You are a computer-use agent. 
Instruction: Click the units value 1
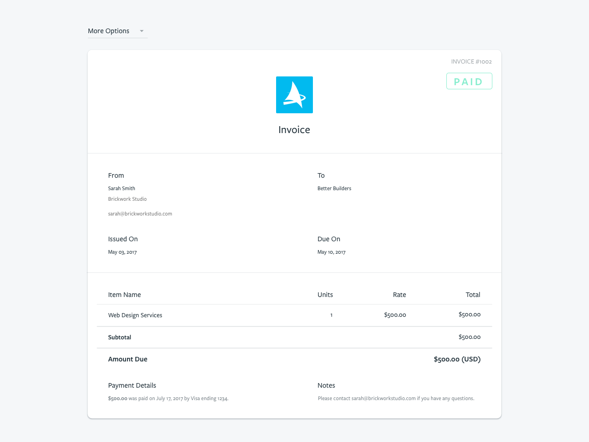[x=331, y=315]
